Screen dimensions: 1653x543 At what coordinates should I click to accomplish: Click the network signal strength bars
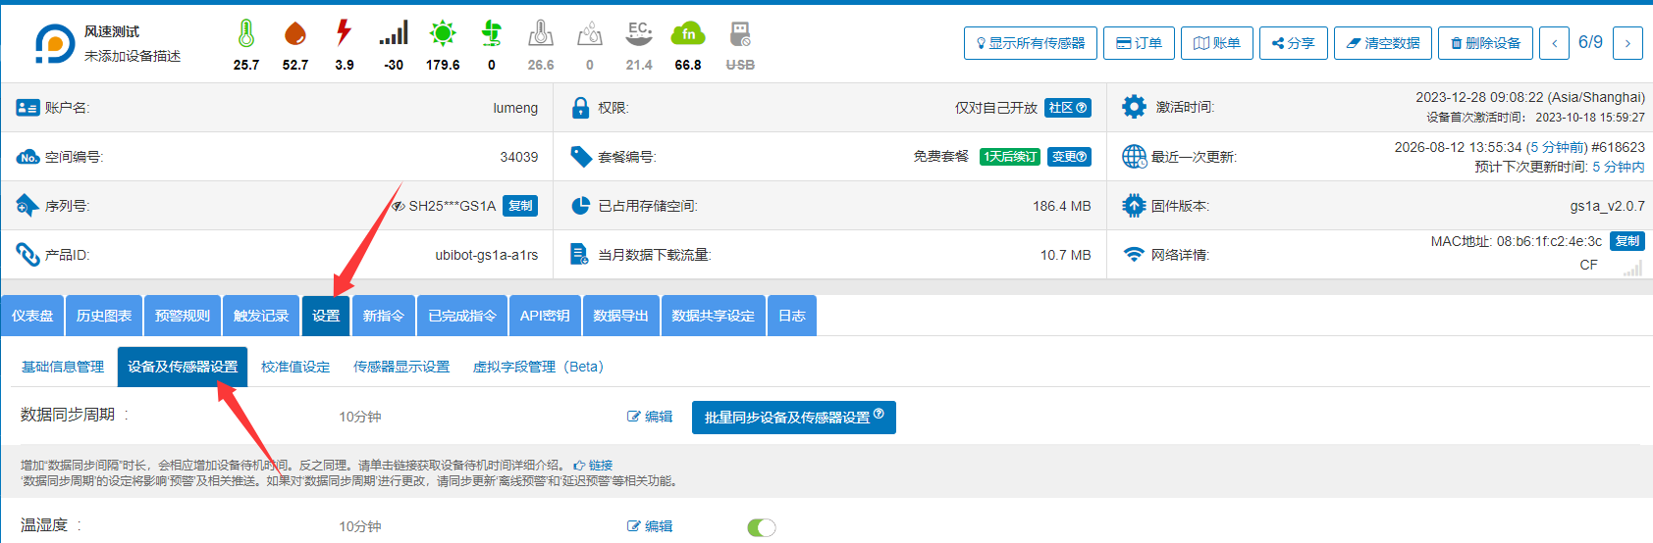click(x=1632, y=267)
